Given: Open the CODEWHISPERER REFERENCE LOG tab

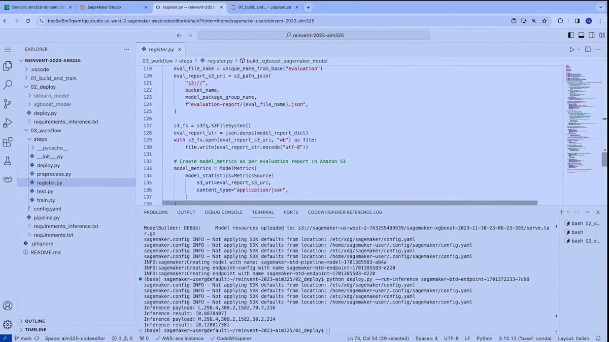Looking at the screenshot, I should click(345, 212).
